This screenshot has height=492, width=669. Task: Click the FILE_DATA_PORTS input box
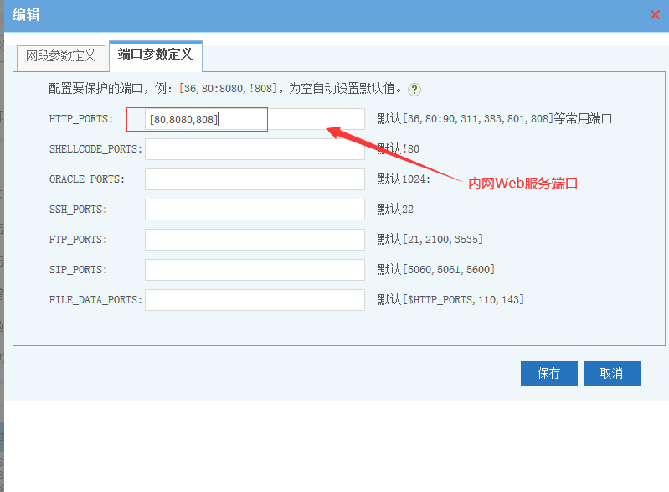(255, 300)
